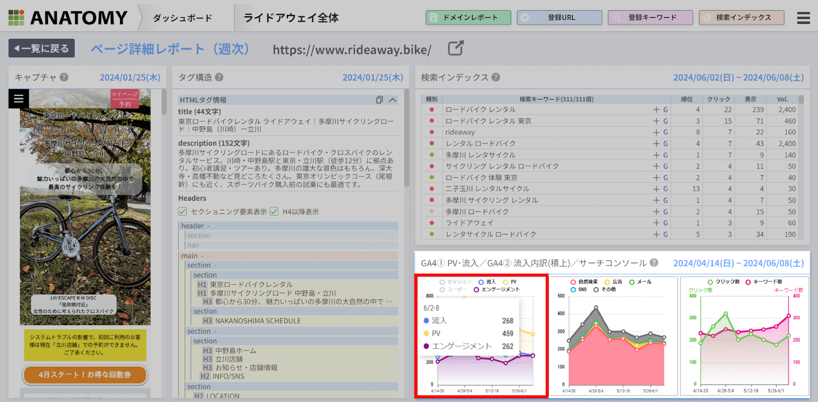The height and width of the screenshot is (402, 818).
Task: Toggle その他 series in chart legend
Action: 604,290
